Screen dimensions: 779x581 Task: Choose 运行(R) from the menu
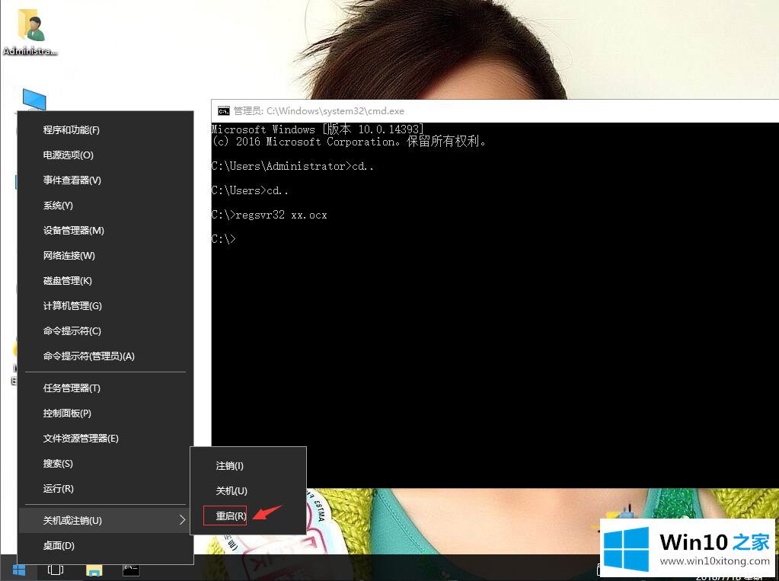(x=105, y=489)
